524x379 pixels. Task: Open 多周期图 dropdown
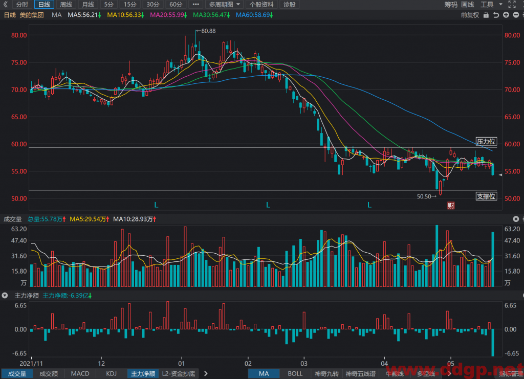(x=224, y=4)
